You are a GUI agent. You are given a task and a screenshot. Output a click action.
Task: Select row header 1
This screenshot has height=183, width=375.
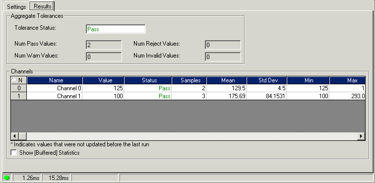19,96
